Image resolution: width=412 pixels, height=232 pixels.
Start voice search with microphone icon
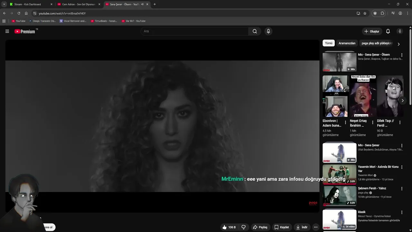coord(268,31)
